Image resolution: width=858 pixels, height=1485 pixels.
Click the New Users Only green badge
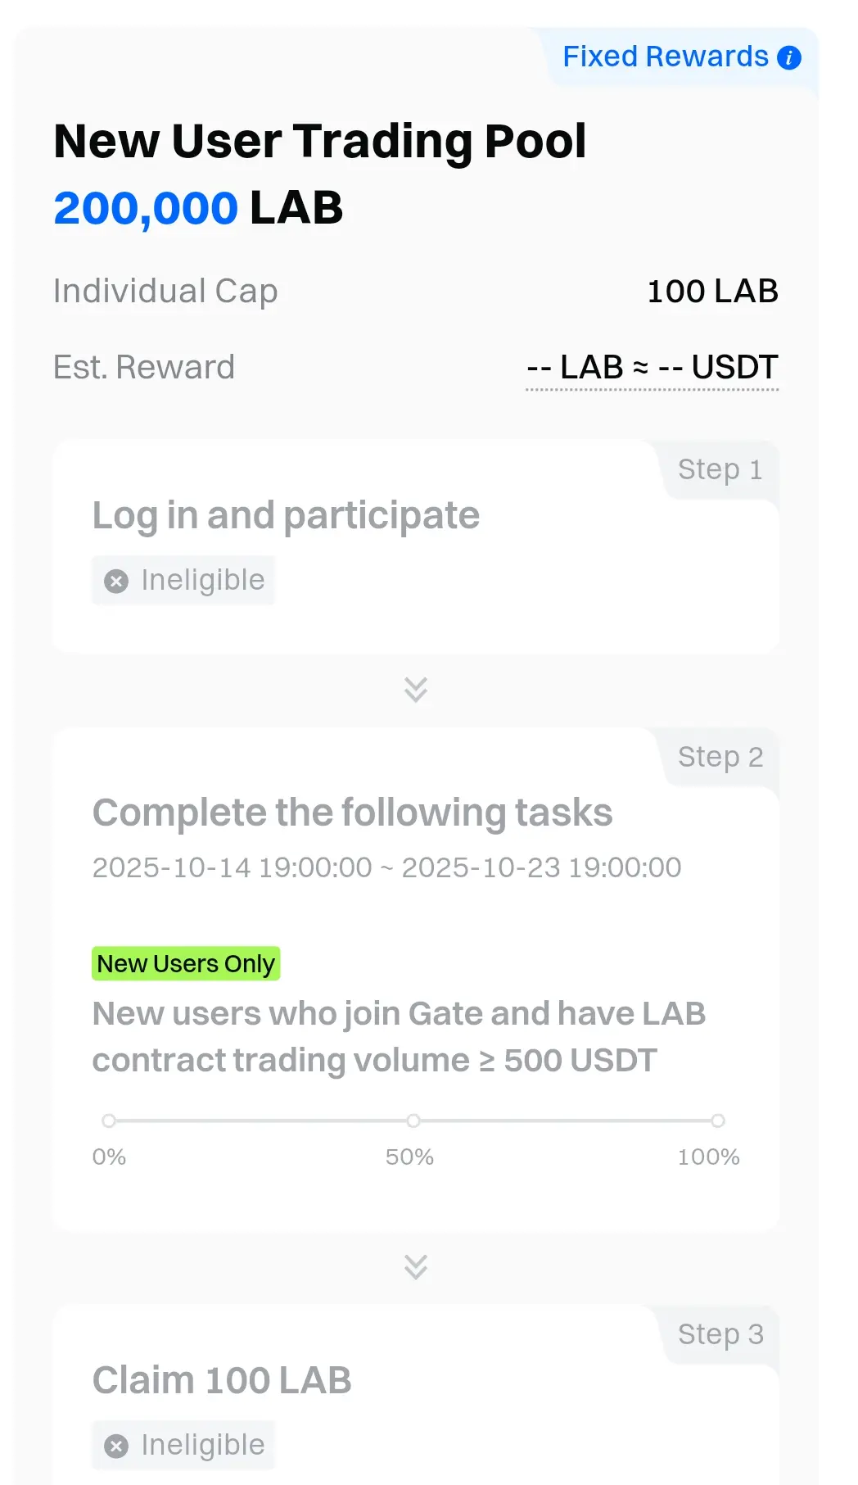(x=186, y=964)
